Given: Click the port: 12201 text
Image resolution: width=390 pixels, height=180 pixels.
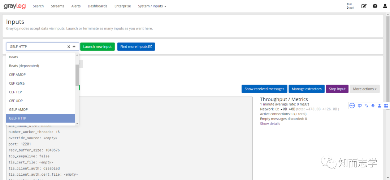Looking at the screenshot, I should tap(19, 144).
